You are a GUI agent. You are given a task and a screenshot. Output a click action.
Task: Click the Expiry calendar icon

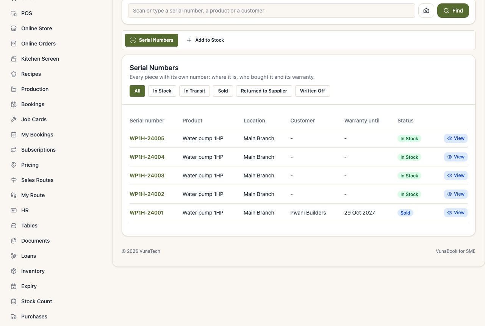(14, 286)
